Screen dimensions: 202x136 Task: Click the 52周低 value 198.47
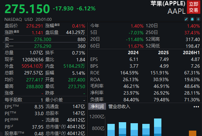coord(193,46)
